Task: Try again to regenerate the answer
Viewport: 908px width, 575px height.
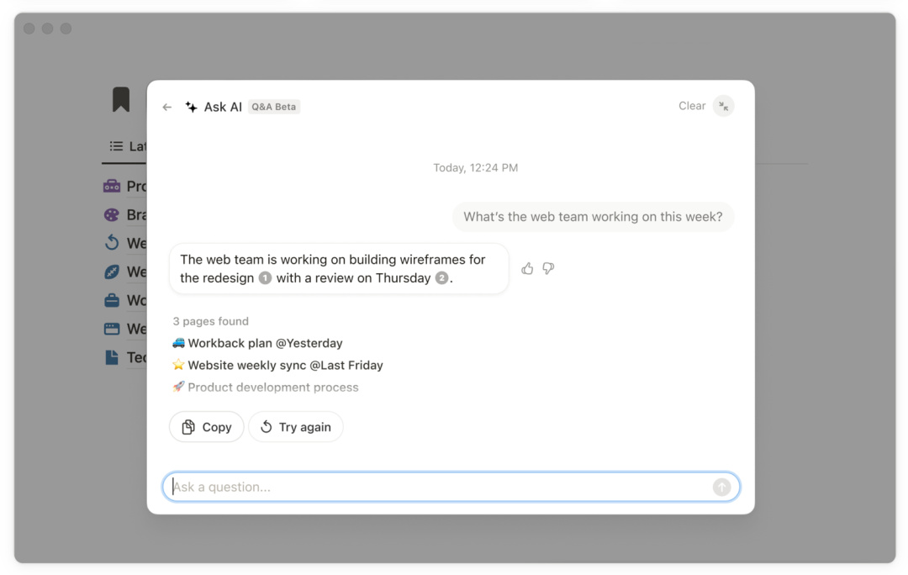Action: coord(296,427)
